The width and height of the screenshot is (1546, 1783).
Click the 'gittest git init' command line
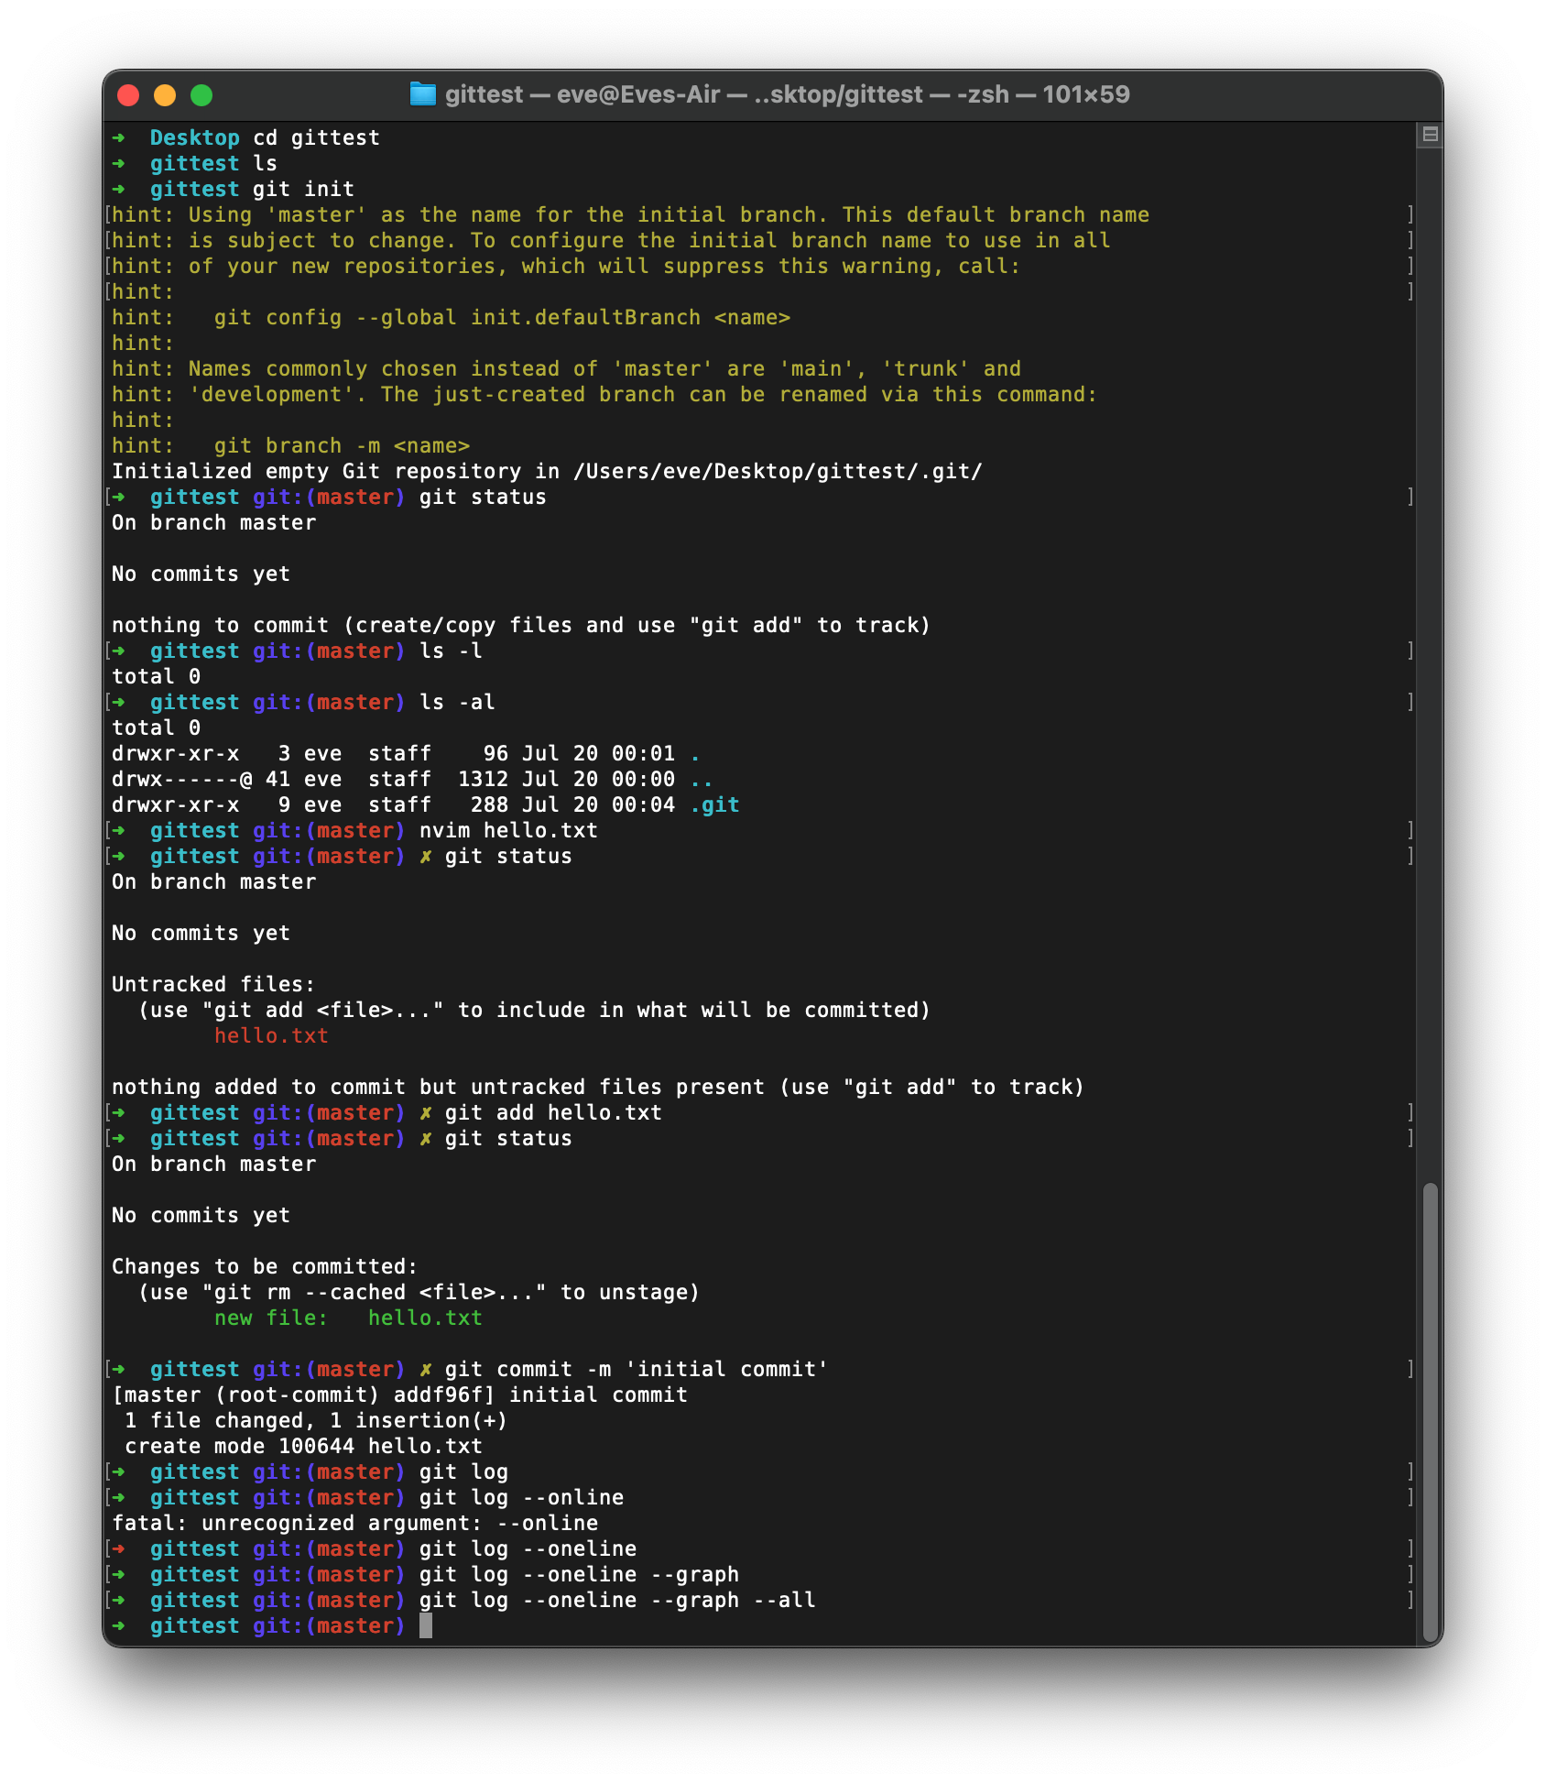[252, 190]
